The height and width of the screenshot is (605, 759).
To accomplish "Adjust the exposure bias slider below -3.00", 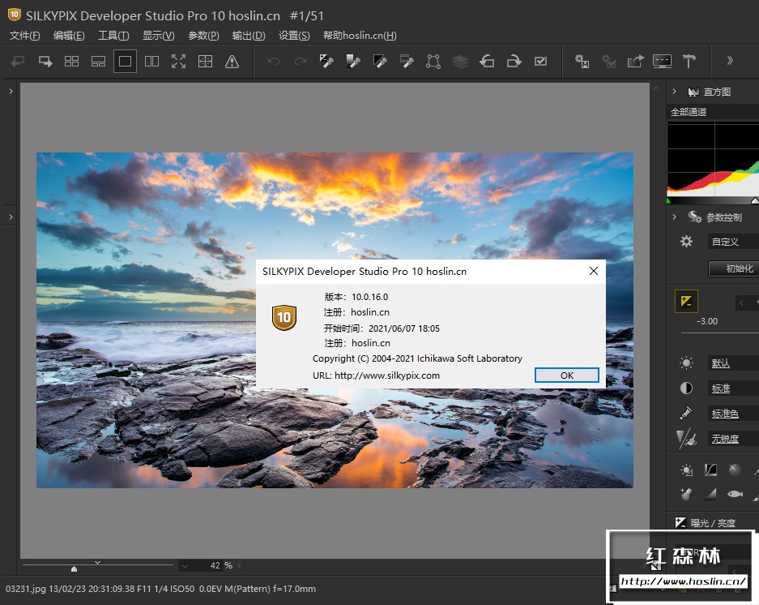I will click(720, 333).
